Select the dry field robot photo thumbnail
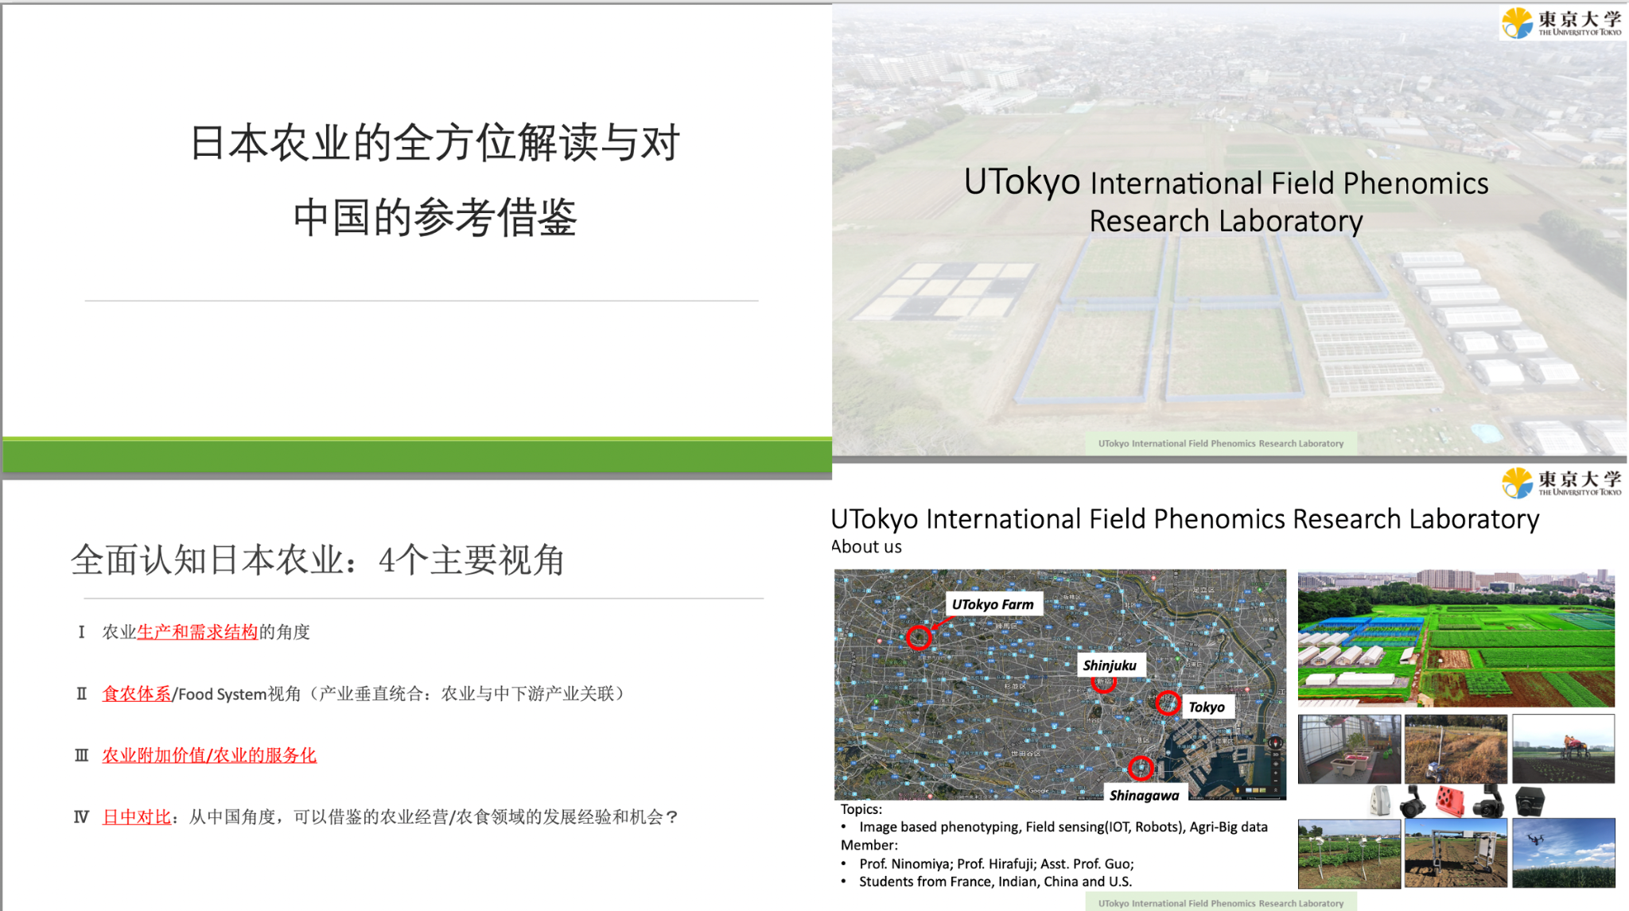 [1456, 749]
